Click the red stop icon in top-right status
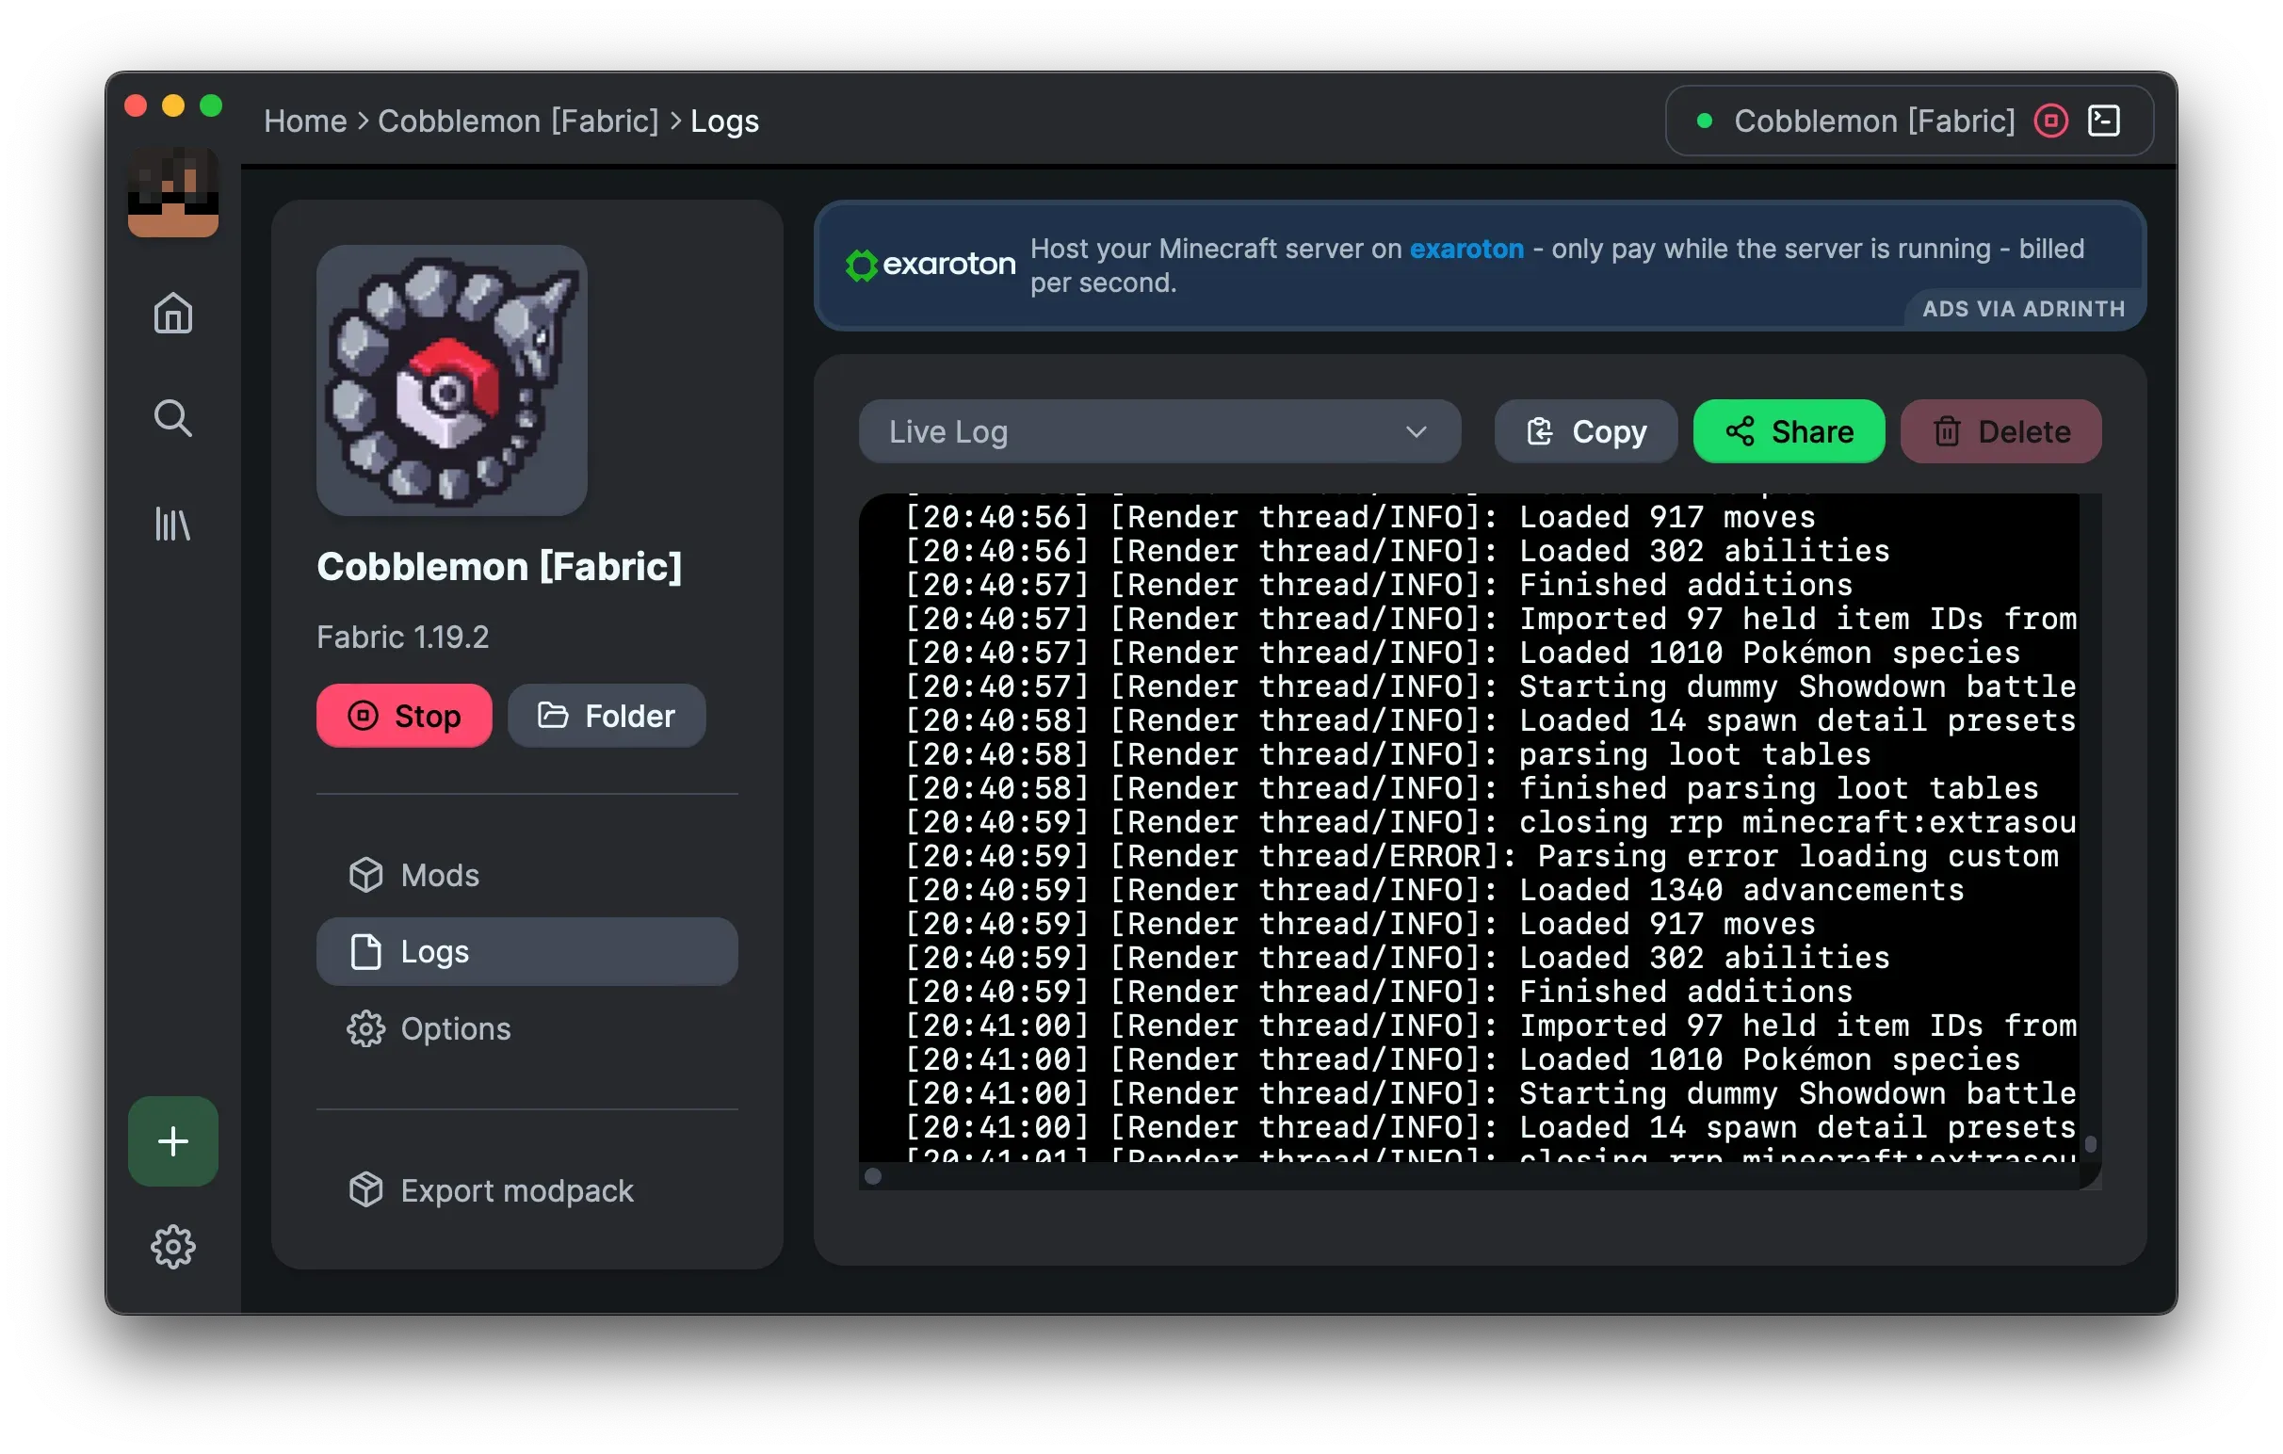Viewport: 2283px width, 1454px height. pos(2050,121)
